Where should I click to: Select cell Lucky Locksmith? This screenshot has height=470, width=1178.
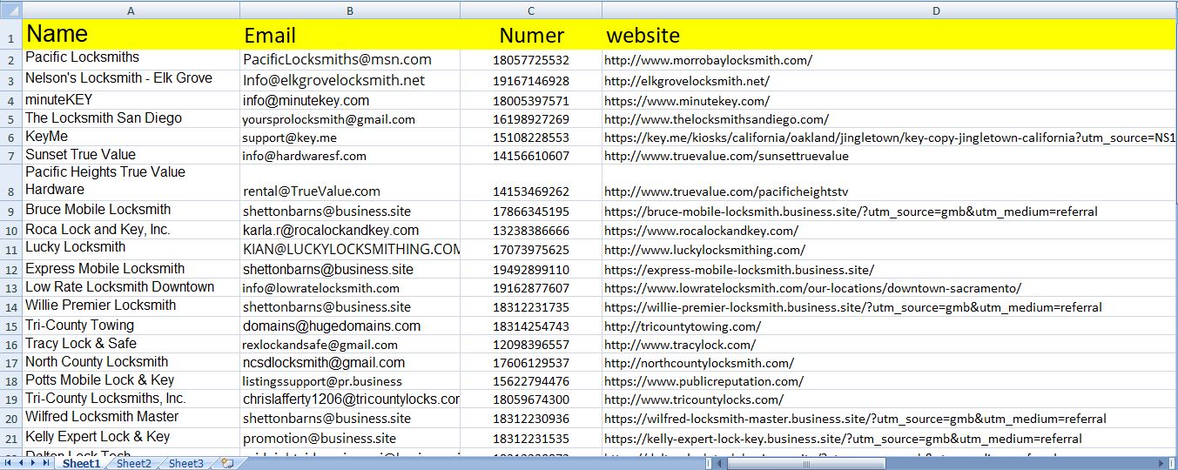[x=131, y=249]
